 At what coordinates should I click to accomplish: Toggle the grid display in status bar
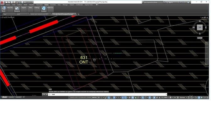pyautogui.click(x=99, y=97)
